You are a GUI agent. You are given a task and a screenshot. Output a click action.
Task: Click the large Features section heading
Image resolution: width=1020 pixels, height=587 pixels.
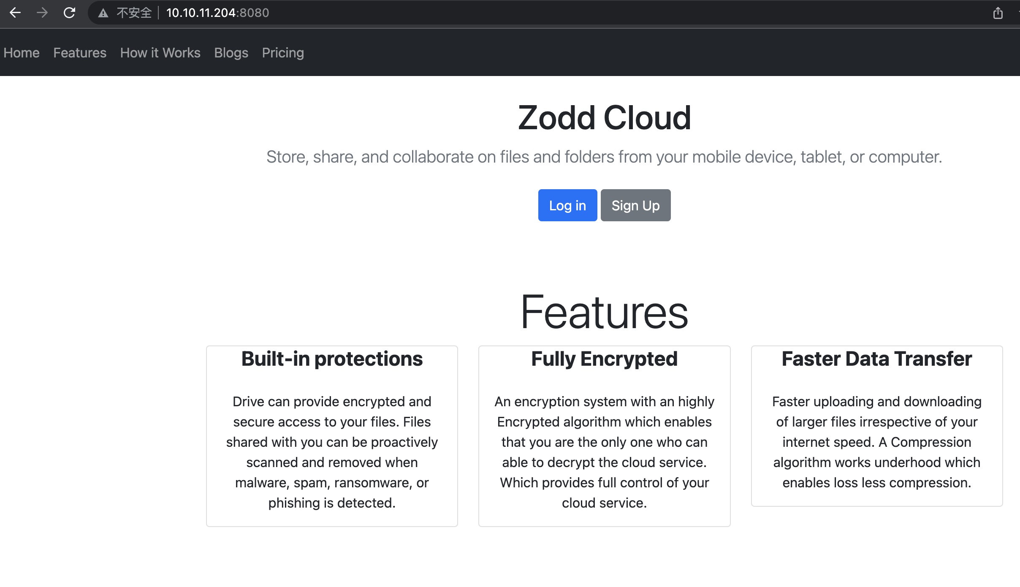tap(604, 312)
